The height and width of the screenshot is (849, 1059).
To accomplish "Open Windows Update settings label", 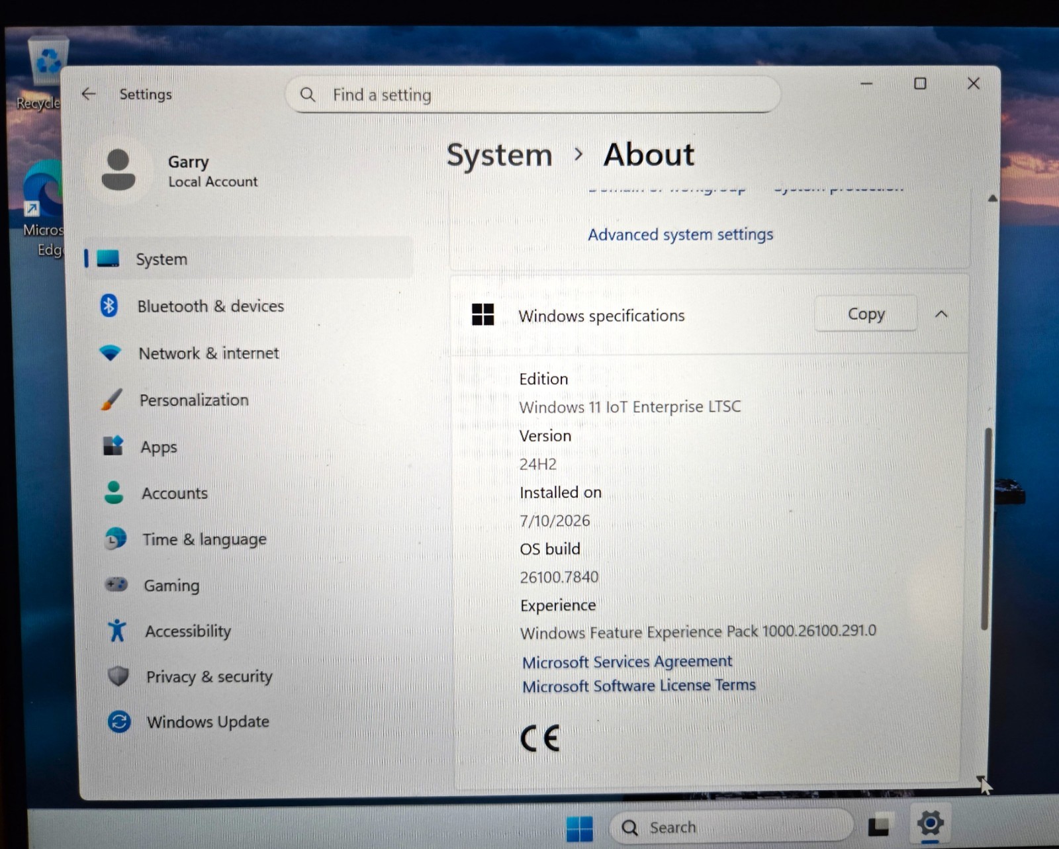I will point(208,721).
